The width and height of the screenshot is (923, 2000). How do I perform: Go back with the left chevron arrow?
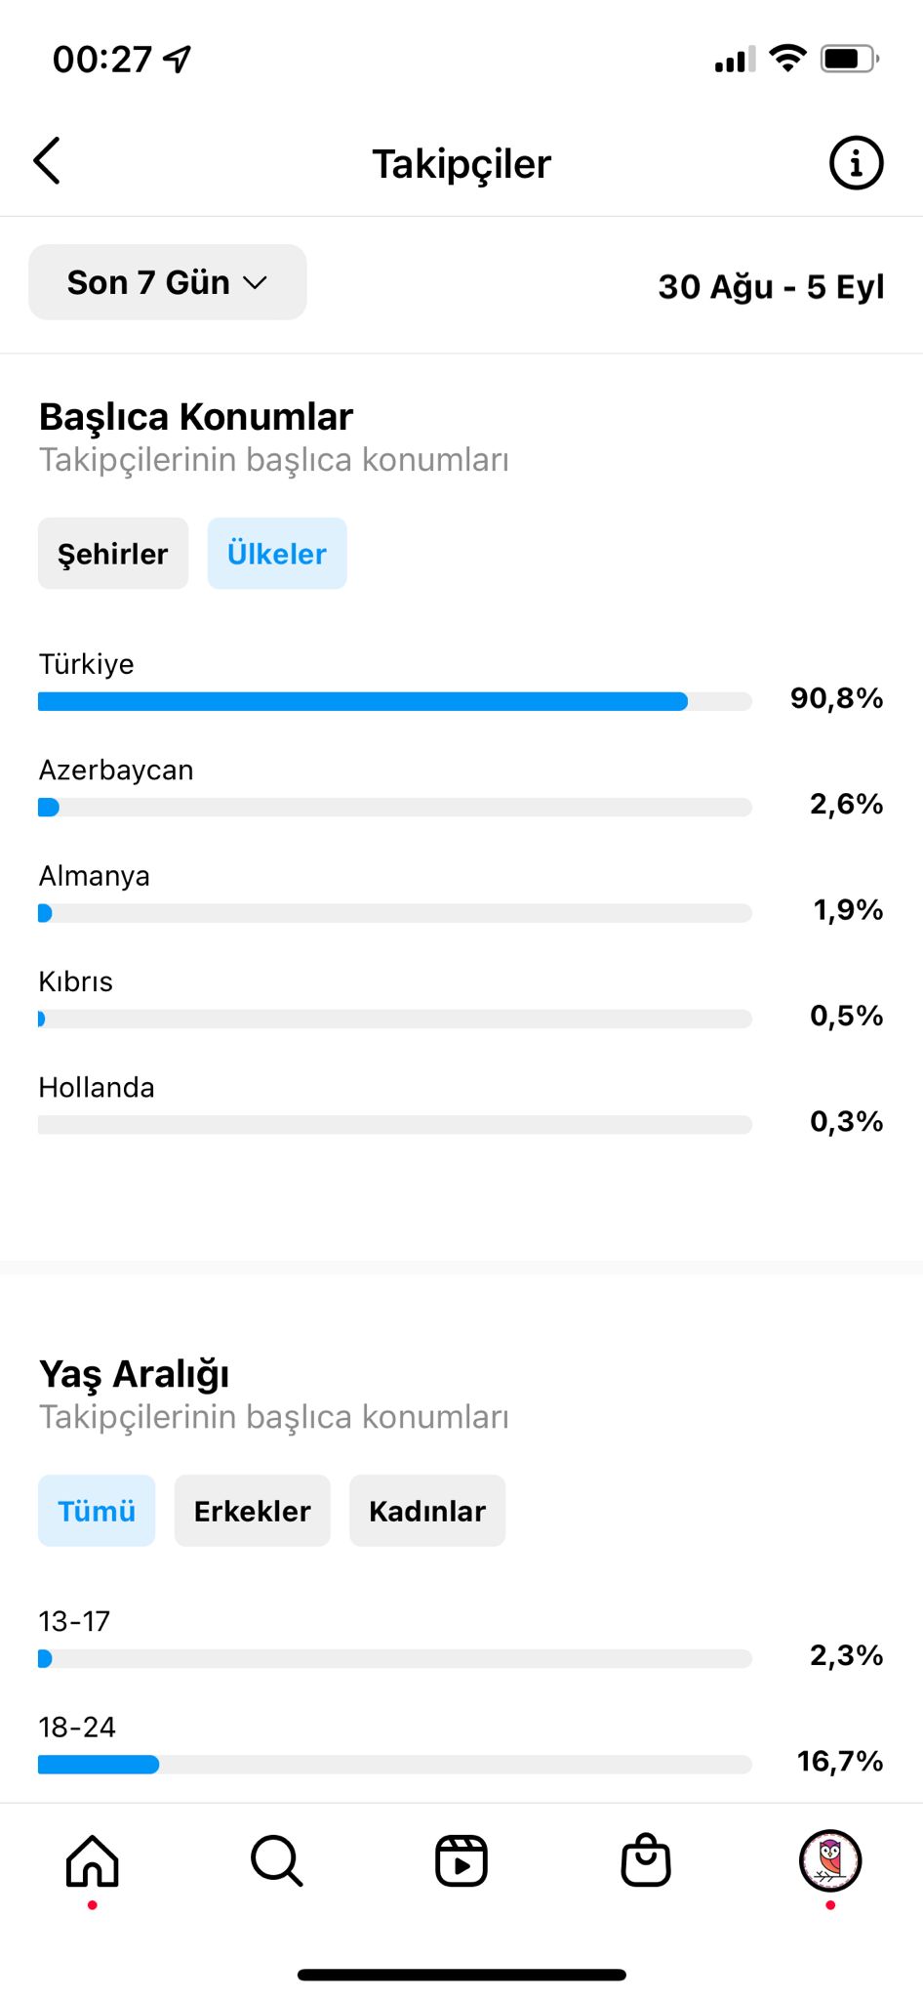pos(47,161)
